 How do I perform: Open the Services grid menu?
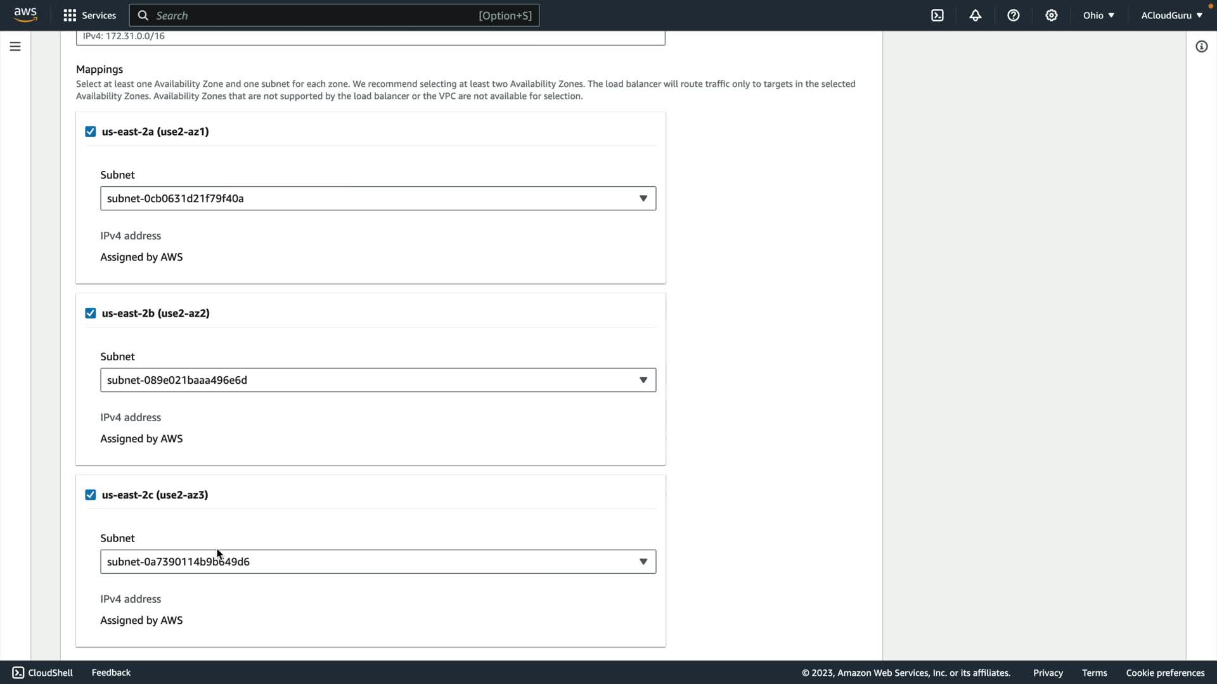tap(89, 15)
